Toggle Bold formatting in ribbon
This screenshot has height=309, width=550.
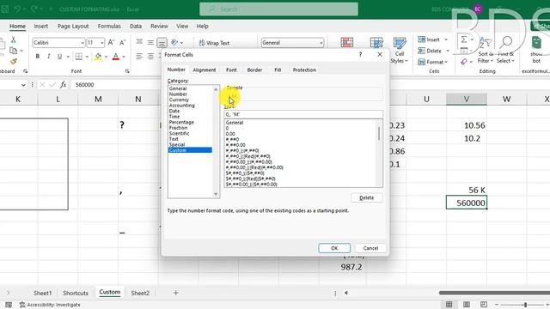pyautogui.click(x=38, y=57)
